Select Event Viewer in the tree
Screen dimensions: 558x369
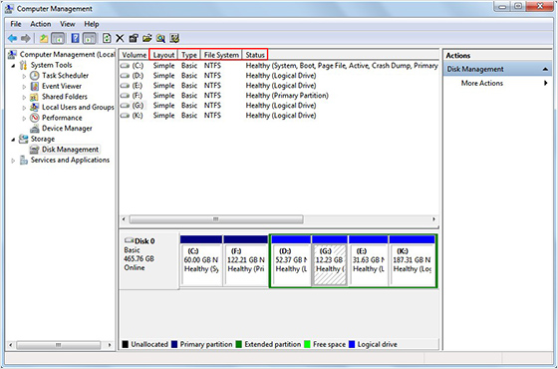[62, 86]
